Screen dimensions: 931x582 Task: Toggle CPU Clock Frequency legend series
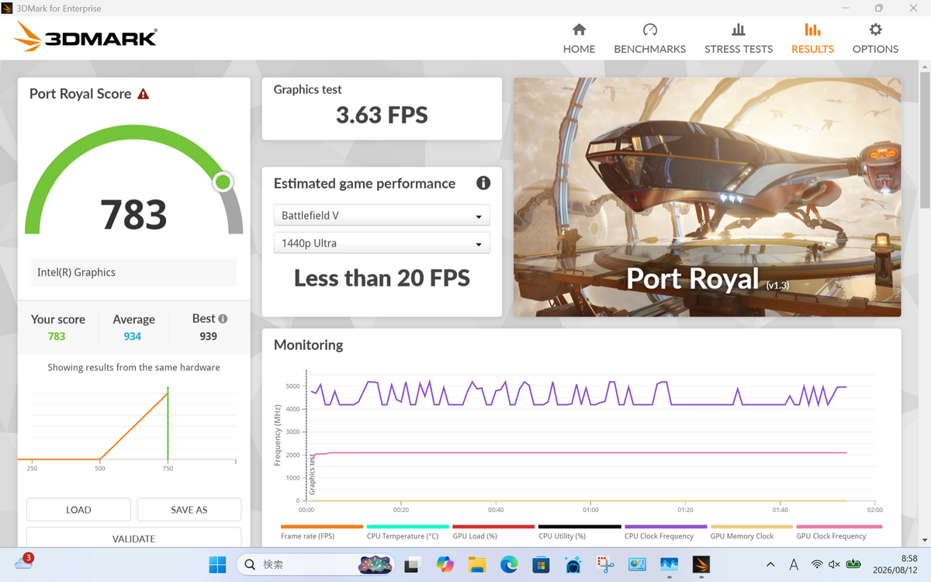click(x=666, y=532)
